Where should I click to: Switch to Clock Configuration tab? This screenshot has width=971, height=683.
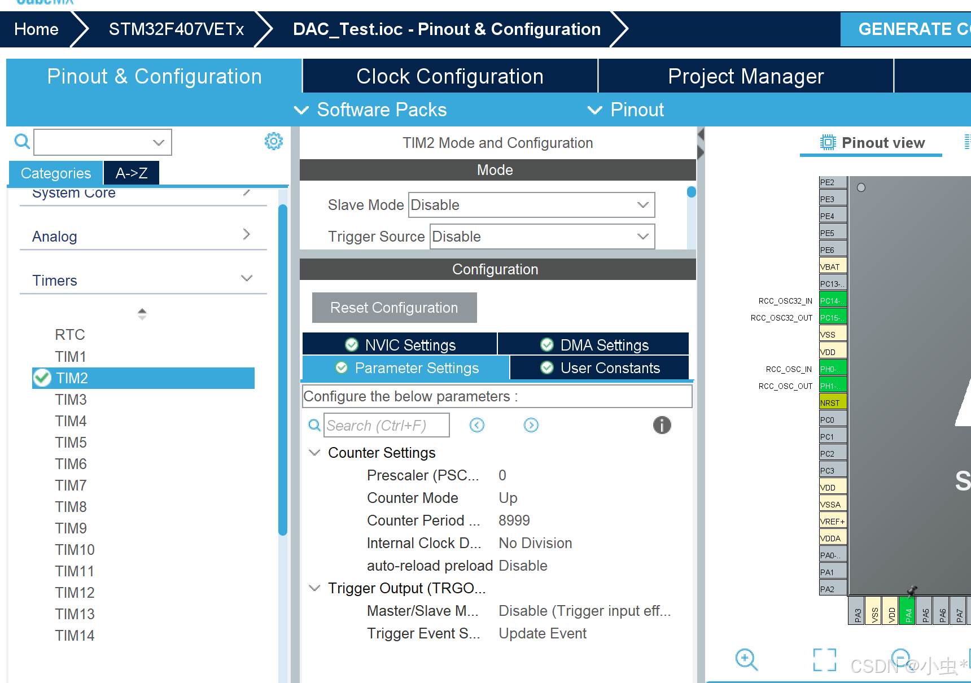point(450,76)
